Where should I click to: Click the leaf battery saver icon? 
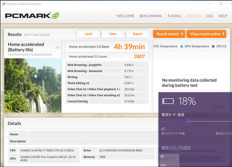pyautogui.click(x=163, y=129)
